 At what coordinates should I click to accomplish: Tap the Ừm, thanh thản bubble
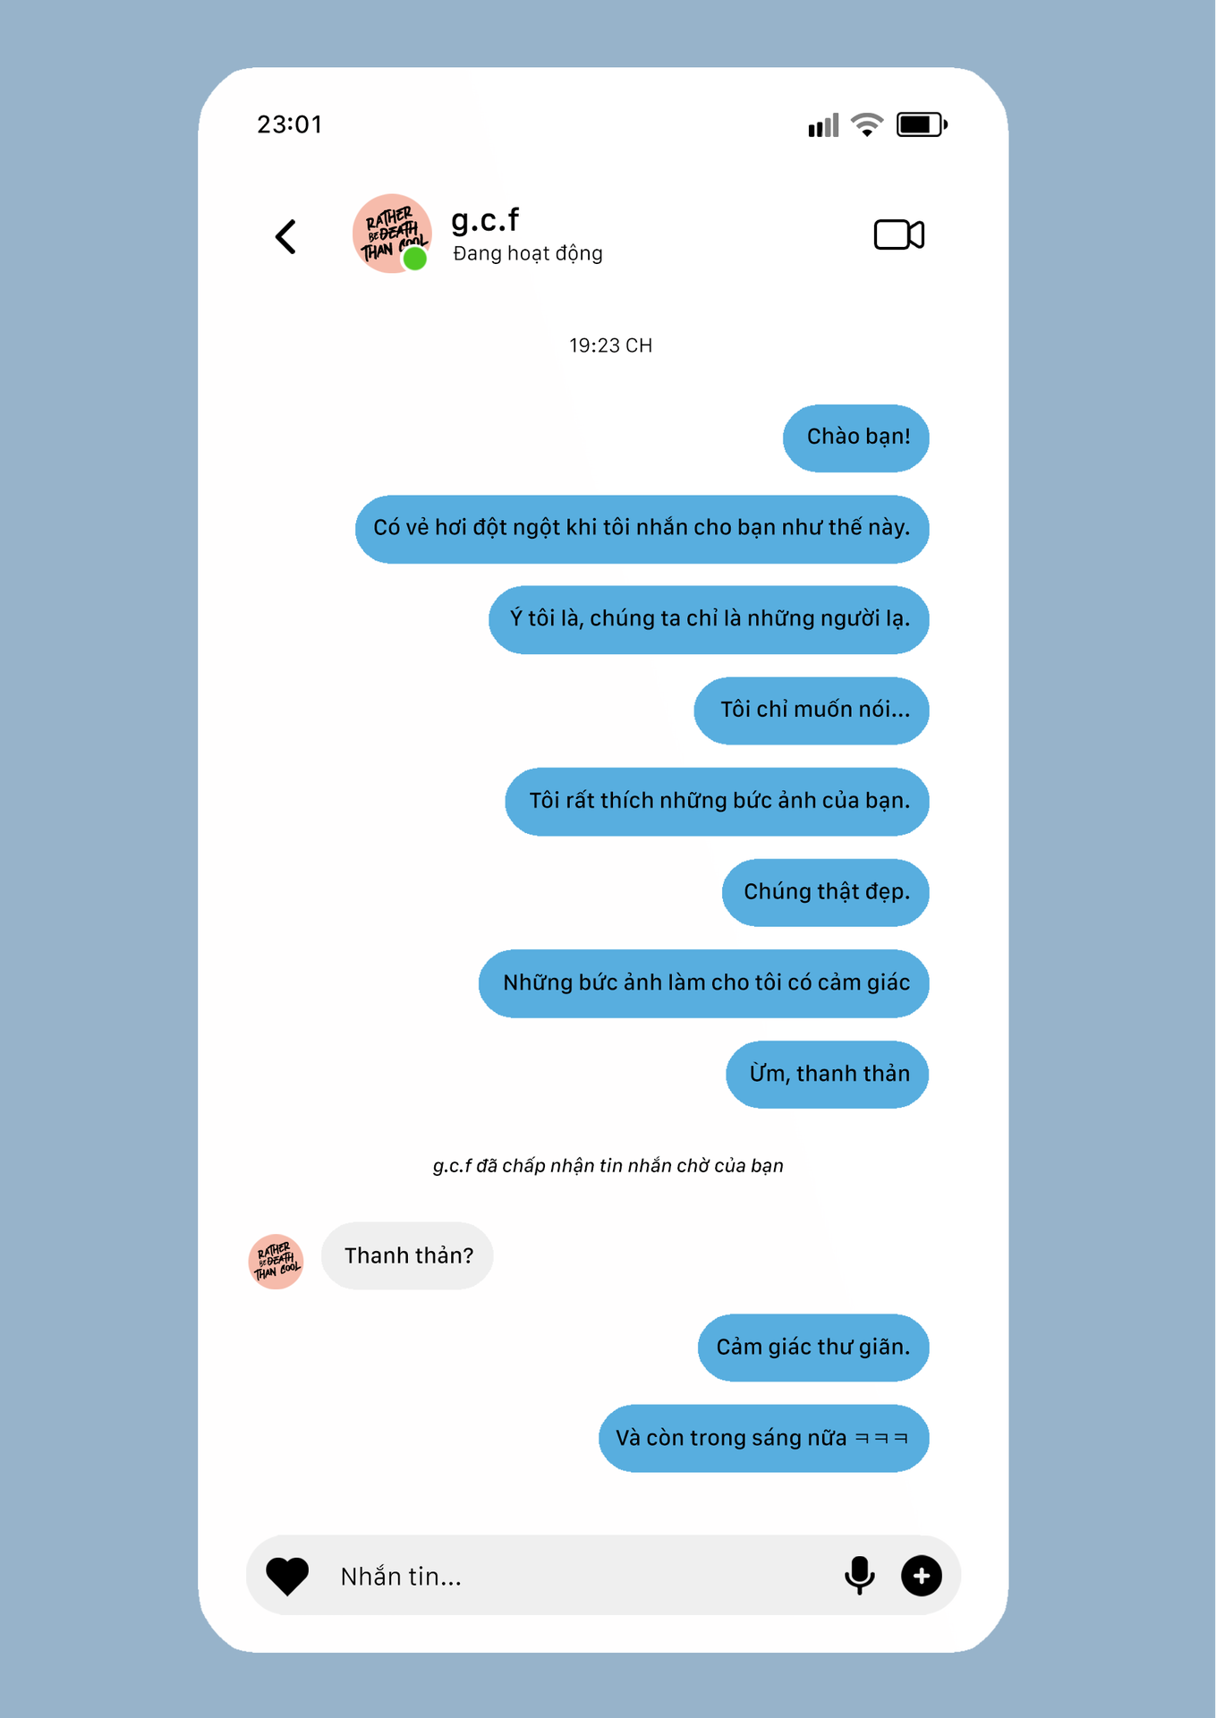828,1075
